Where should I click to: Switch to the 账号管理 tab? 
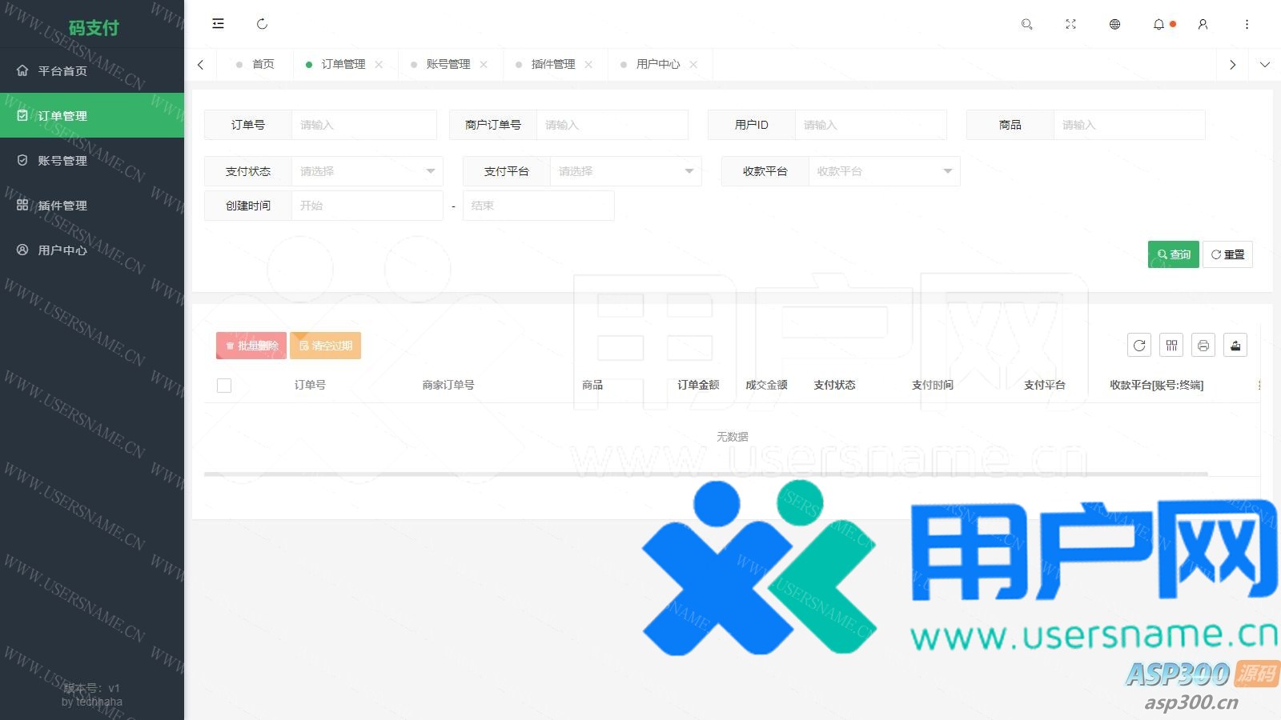tap(448, 64)
